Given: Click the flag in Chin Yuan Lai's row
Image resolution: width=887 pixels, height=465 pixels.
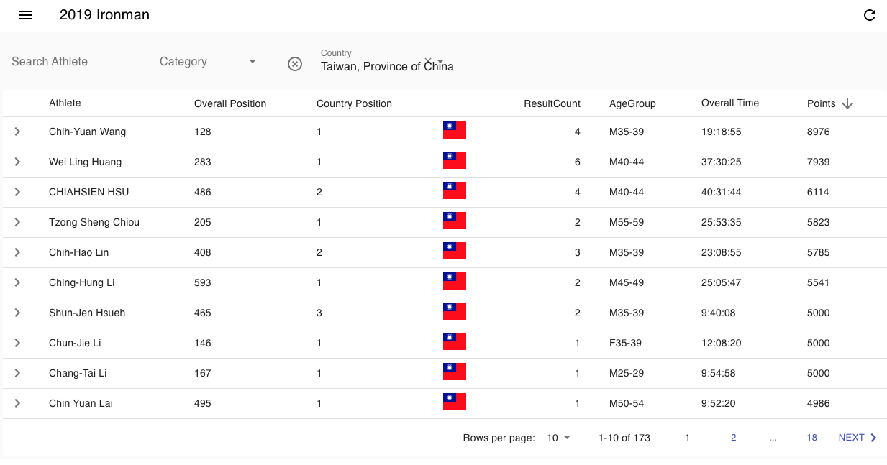Looking at the screenshot, I should tap(455, 402).
